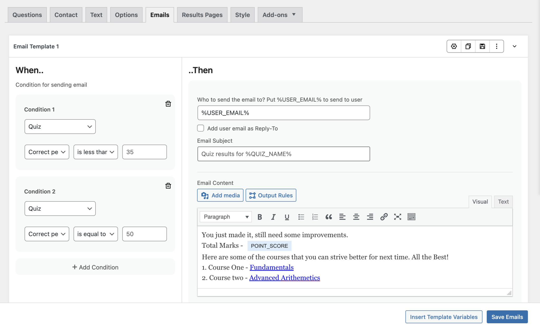The width and height of the screenshot is (540, 328).
Task: Duplicate Email Template 1
Action: point(468,46)
